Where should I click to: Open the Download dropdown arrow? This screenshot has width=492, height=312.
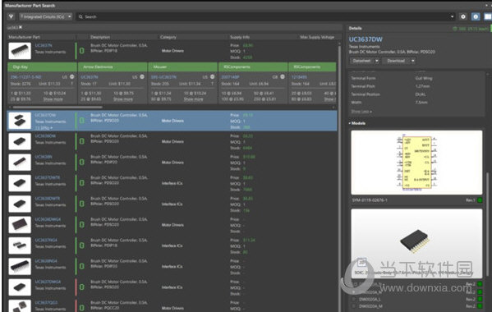[x=413, y=61]
